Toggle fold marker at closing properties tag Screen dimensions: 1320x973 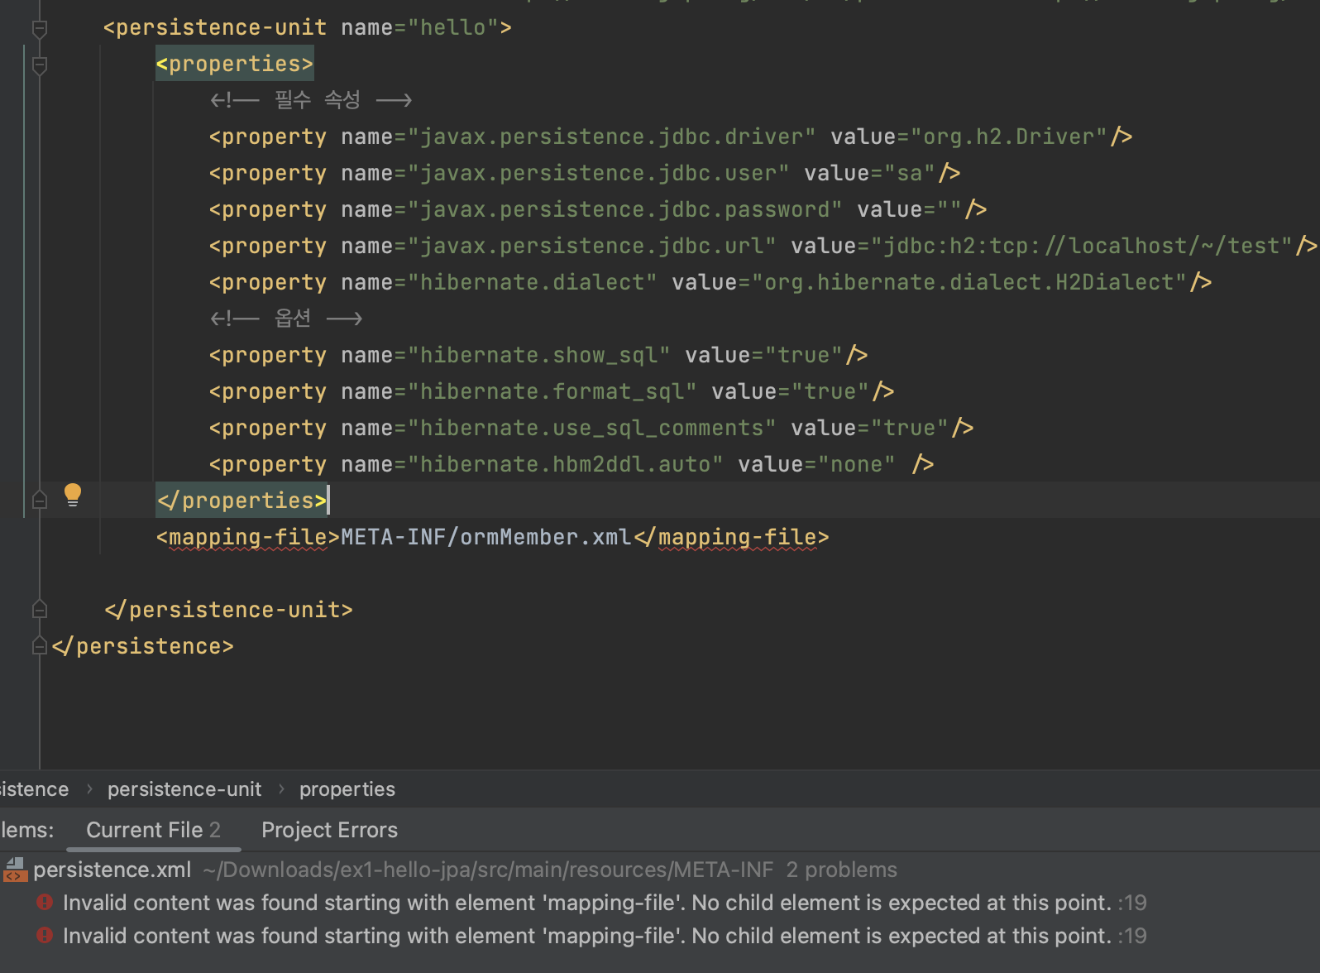click(39, 500)
